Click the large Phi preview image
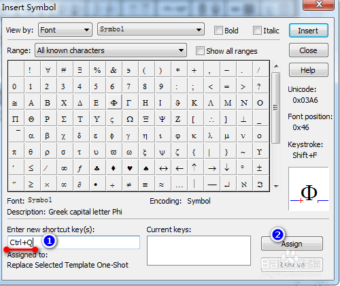This screenshot has height=286, width=340. tap(309, 189)
